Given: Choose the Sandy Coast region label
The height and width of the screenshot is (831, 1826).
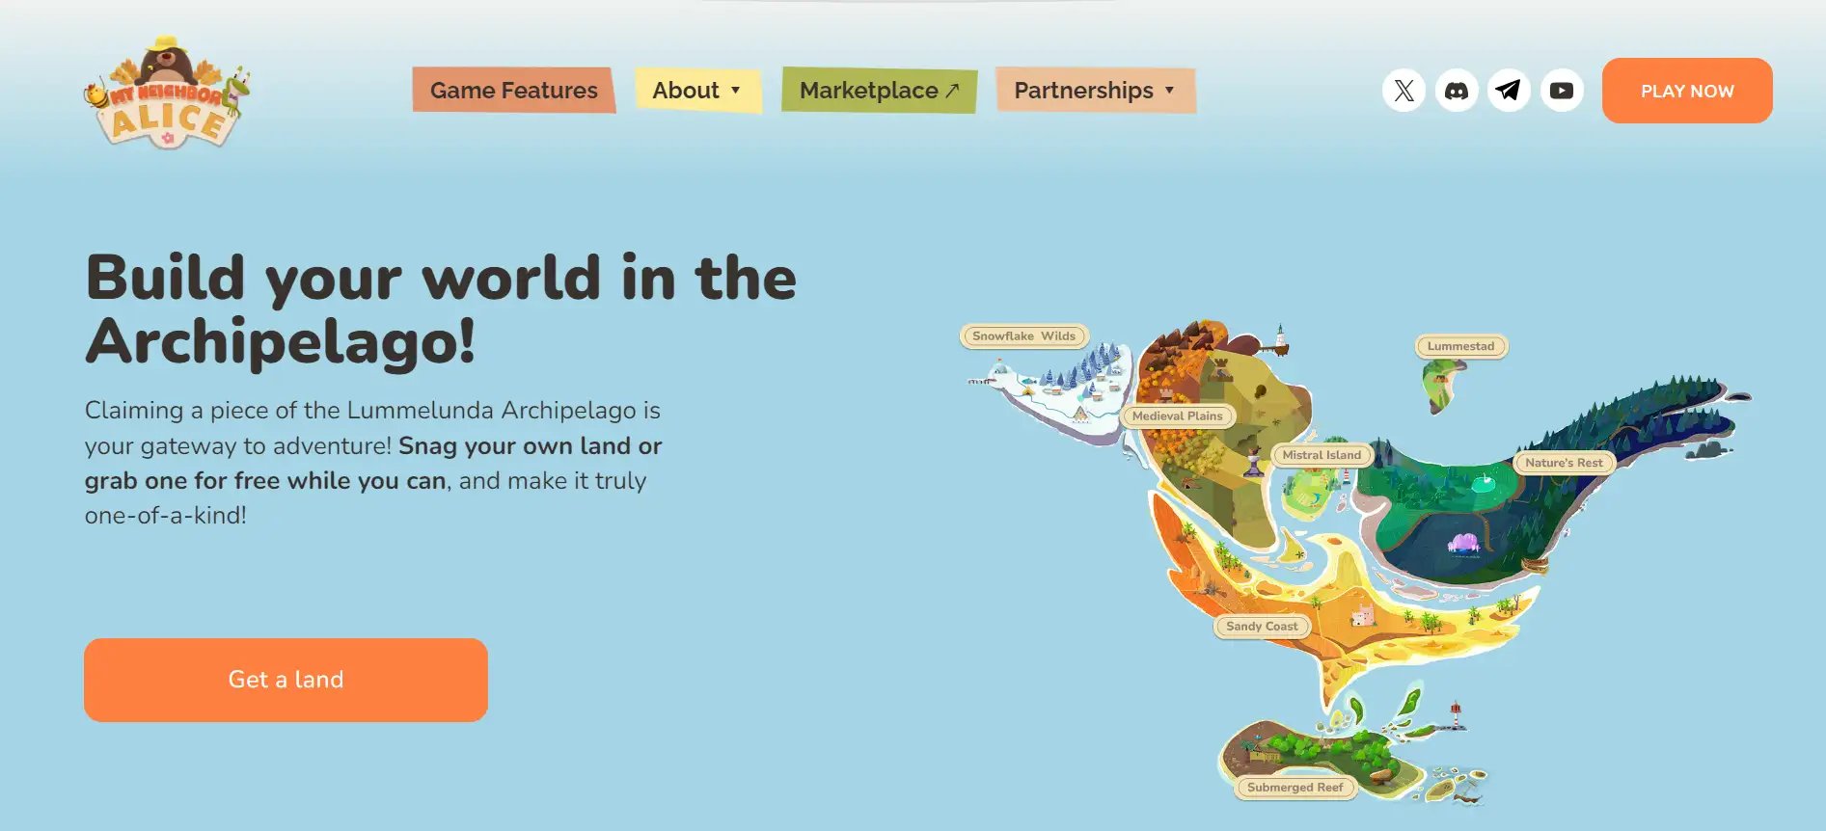Looking at the screenshot, I should click(x=1262, y=627).
